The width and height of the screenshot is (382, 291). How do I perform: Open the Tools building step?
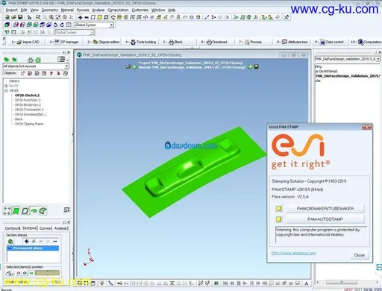pyautogui.click(x=141, y=42)
